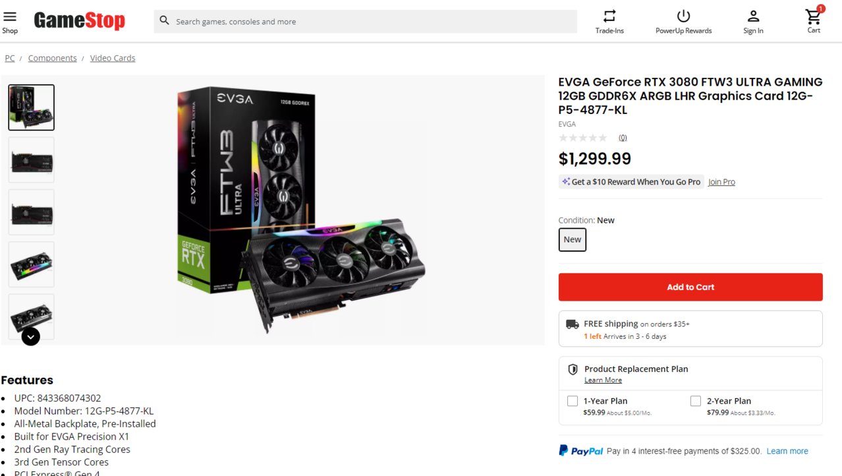Follow the Join Pro link
842x476 pixels.
coord(721,182)
